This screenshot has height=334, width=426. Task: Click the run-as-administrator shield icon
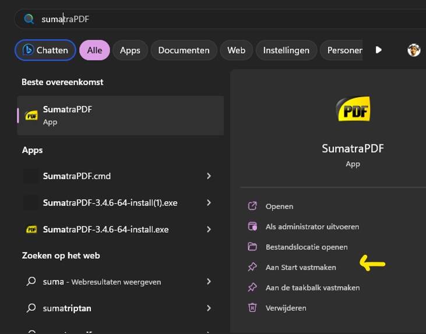pyautogui.click(x=252, y=226)
